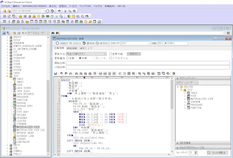Click the cut scissors icon in toolbar
The height and width of the screenshot is (158, 233).
(65, 11)
